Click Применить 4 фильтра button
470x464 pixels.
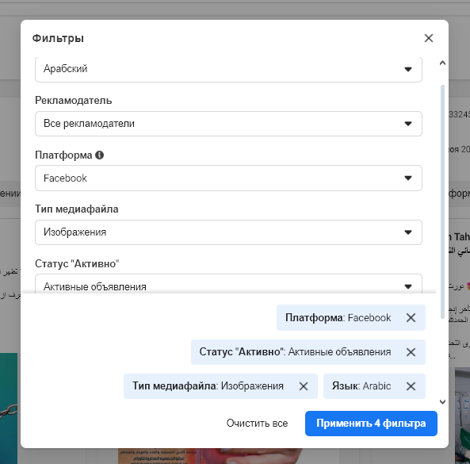click(x=371, y=424)
